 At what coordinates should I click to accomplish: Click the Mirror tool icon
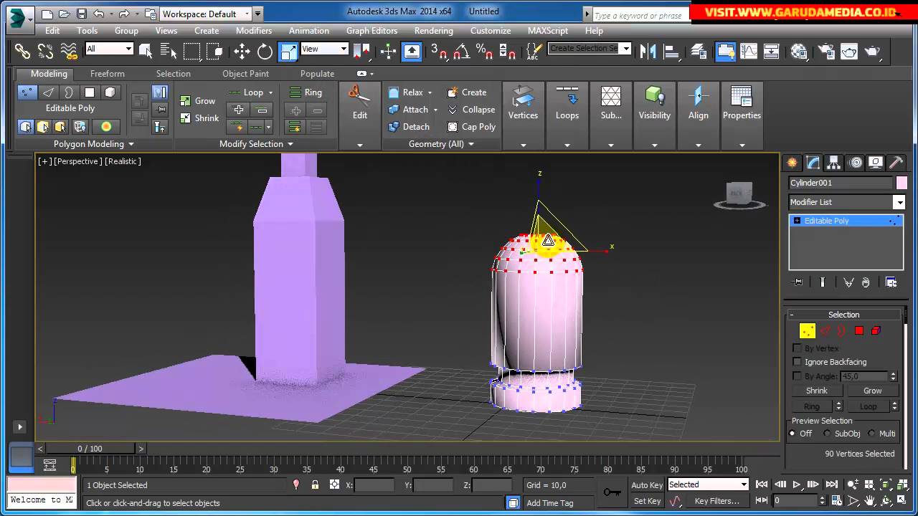648,51
